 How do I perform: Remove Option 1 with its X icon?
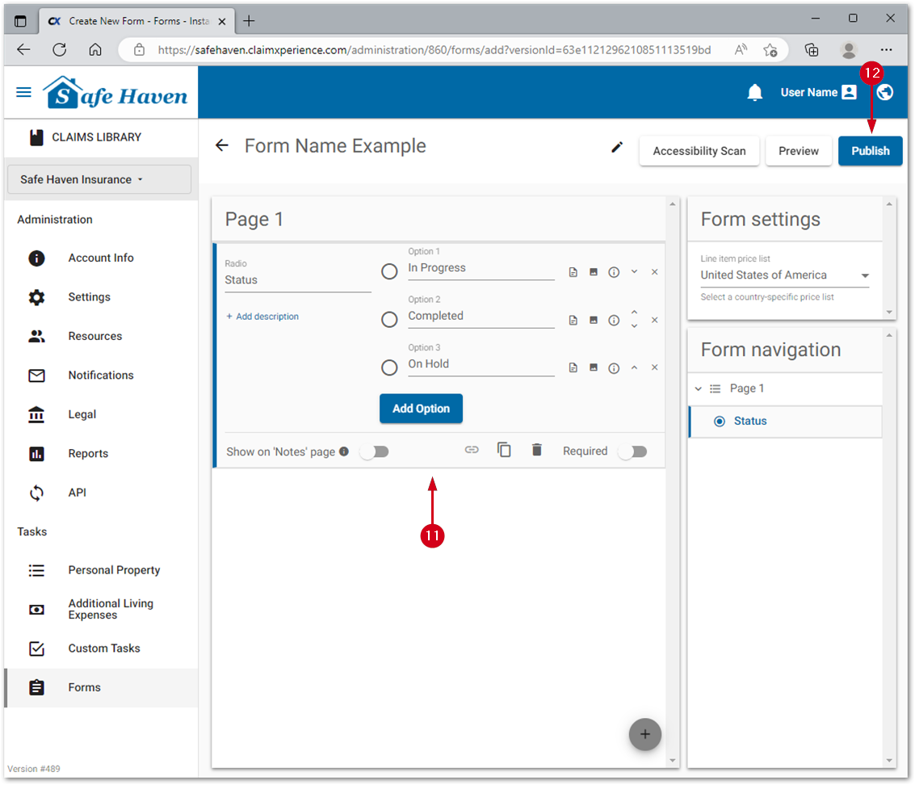pyautogui.click(x=654, y=272)
